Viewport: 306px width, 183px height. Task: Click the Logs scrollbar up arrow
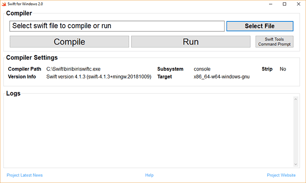coord(295,99)
